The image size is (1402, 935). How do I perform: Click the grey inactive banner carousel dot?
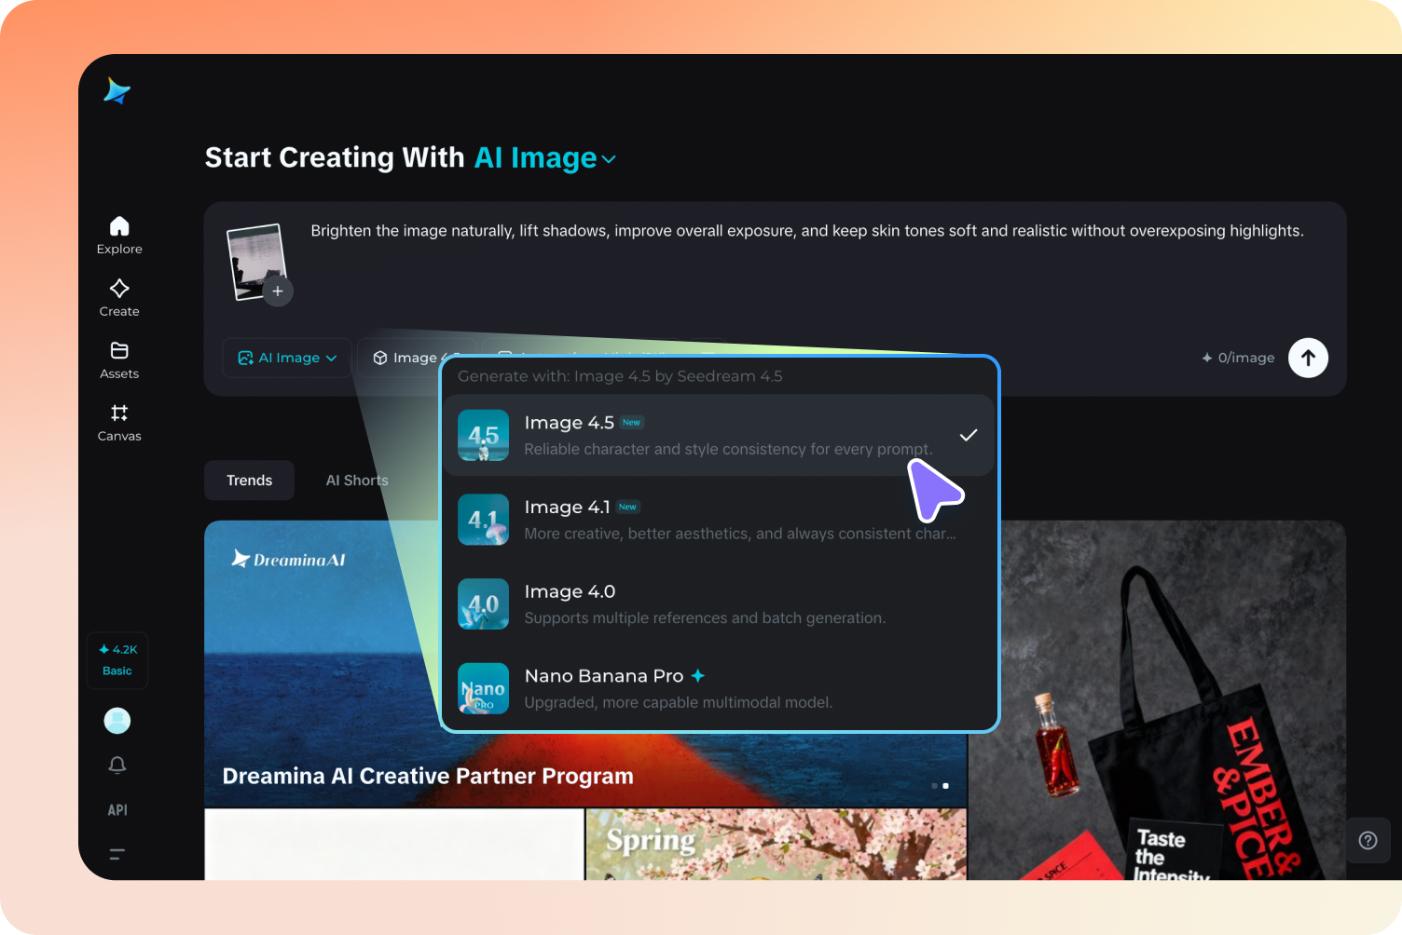tap(934, 786)
